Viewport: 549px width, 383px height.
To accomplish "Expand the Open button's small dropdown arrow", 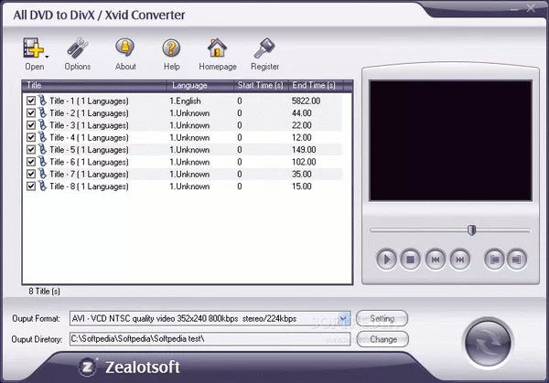I will click(47, 57).
